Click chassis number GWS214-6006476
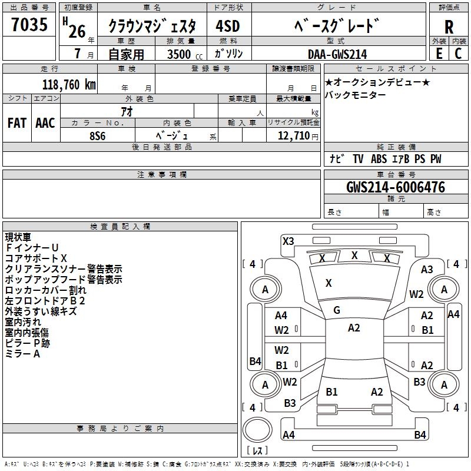471x471 pixels. [396, 187]
